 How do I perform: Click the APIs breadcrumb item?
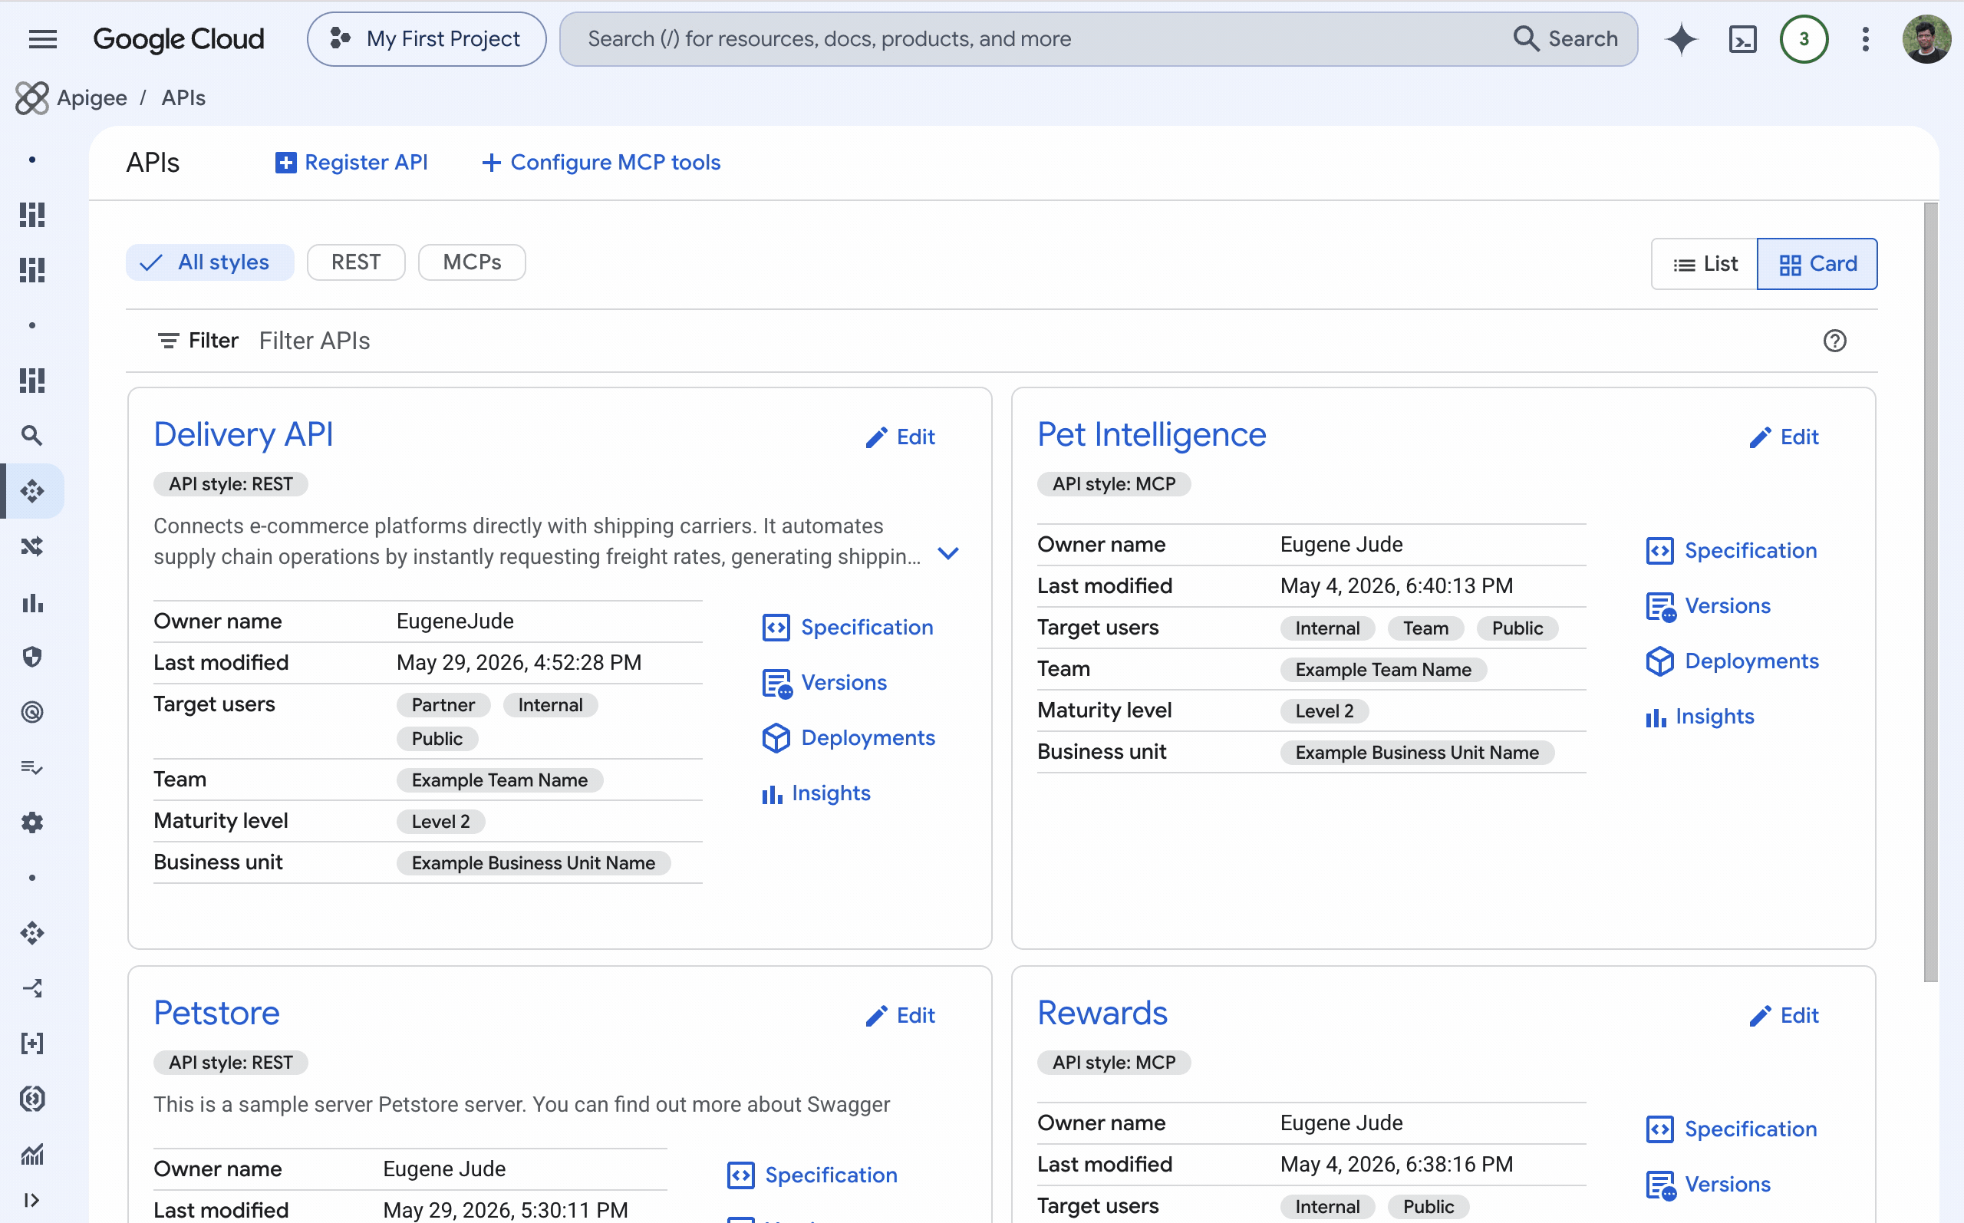pos(183,98)
